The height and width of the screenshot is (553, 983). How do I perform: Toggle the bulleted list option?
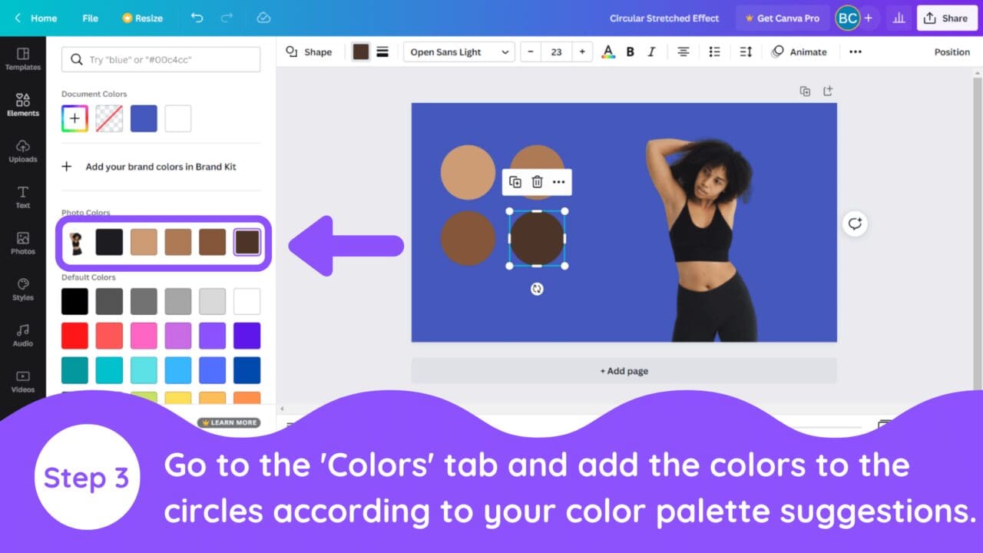click(x=714, y=51)
